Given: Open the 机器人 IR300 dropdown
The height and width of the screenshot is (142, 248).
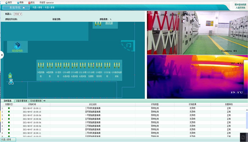Looking at the screenshot, I should (18, 14).
